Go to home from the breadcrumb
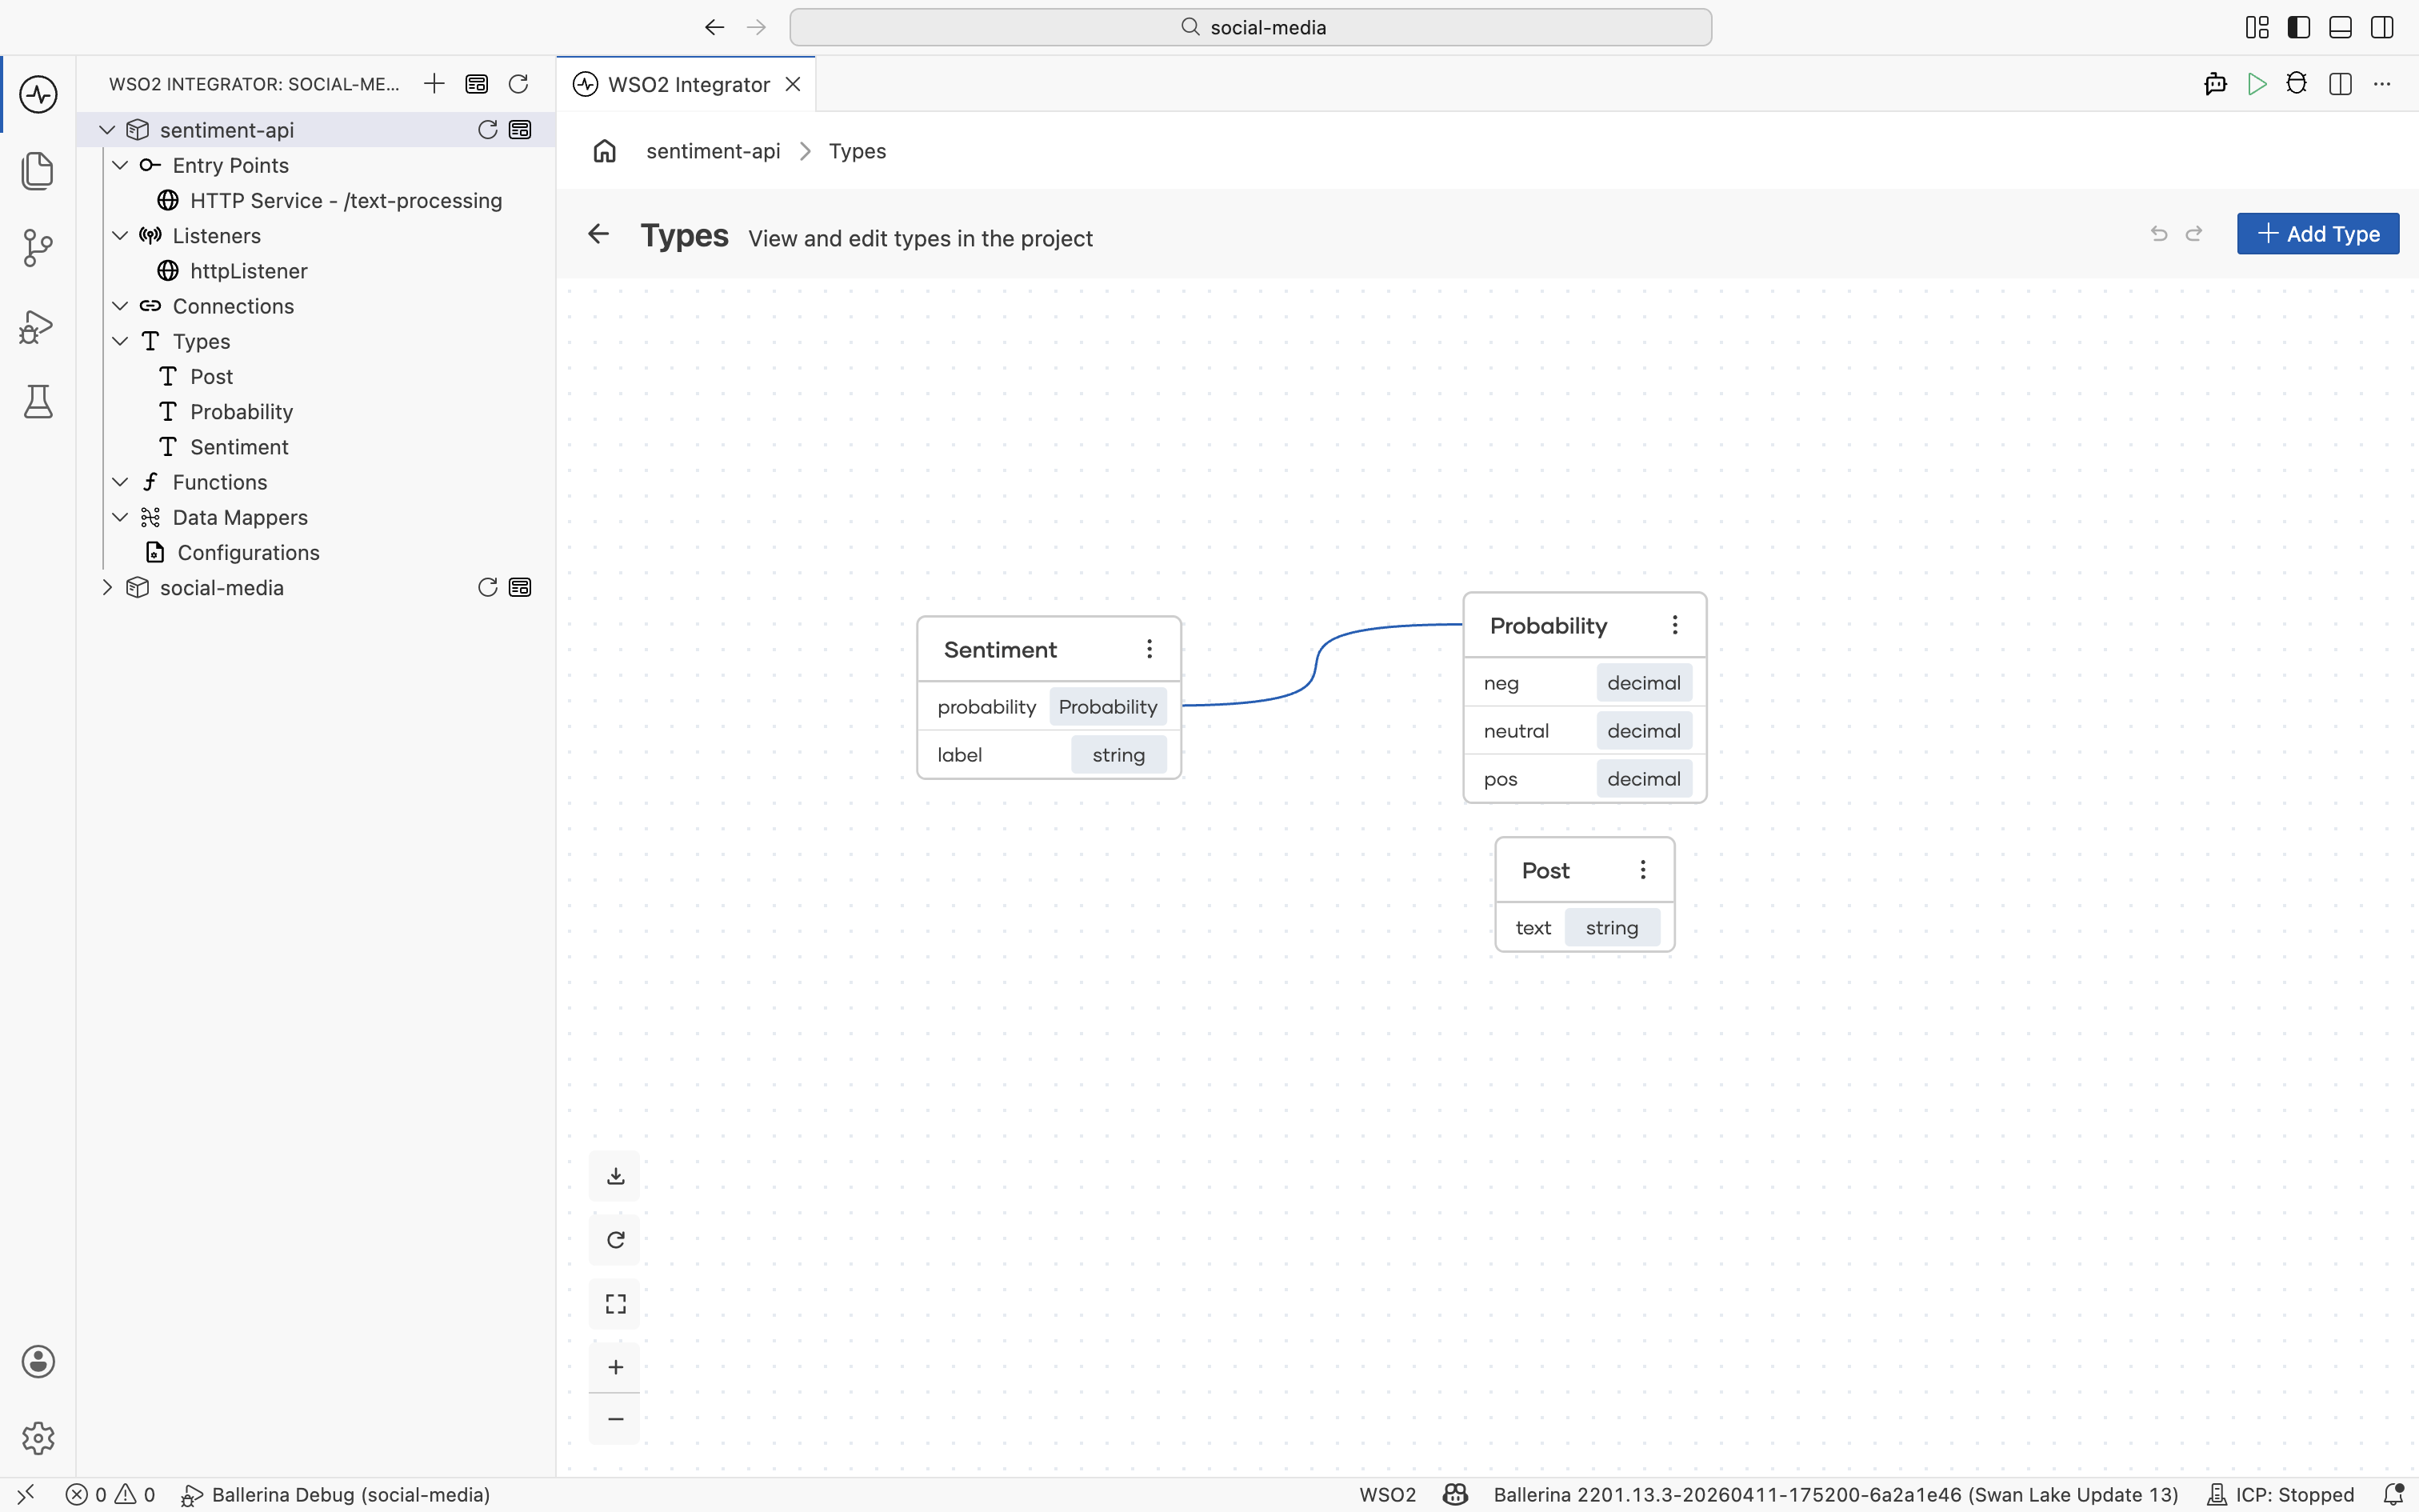 tap(605, 151)
